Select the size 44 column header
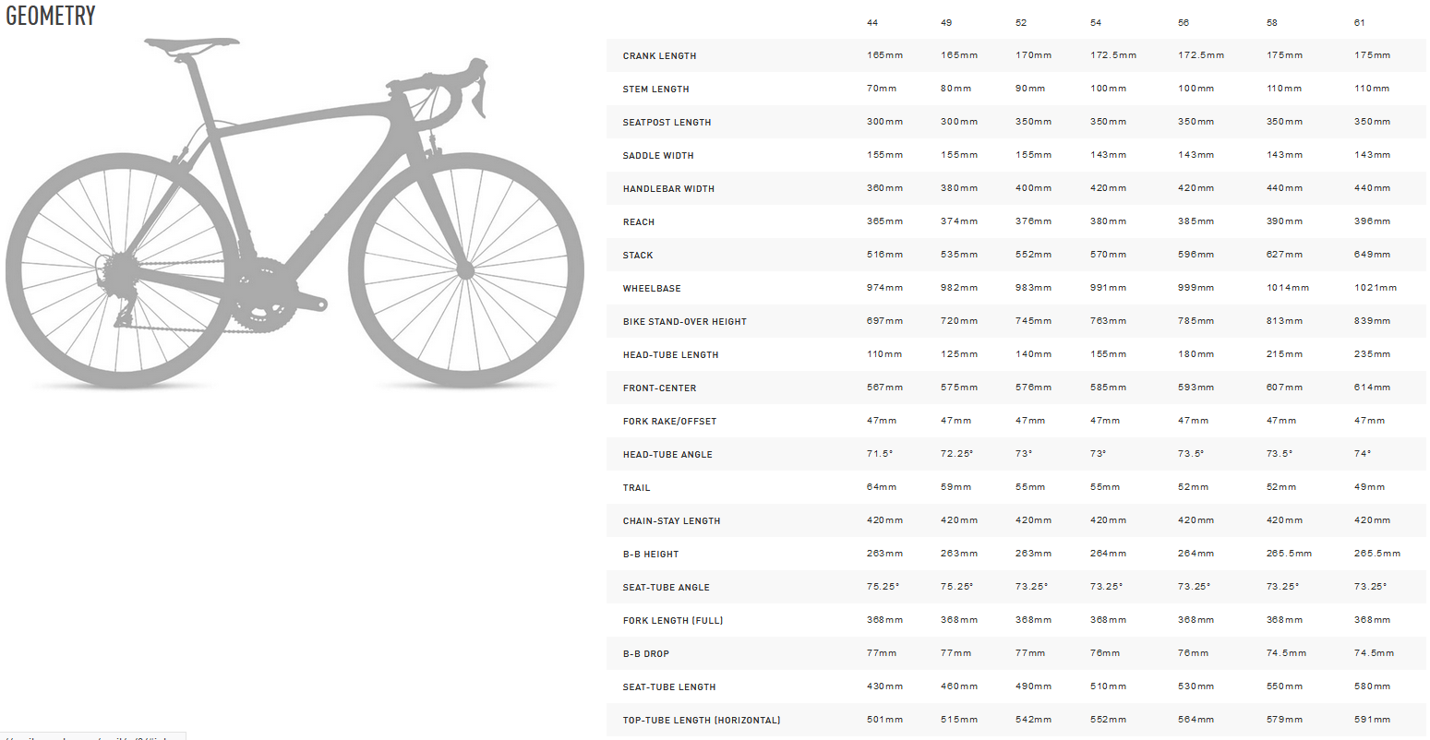Viewport: 1430px width, 740px height. click(872, 22)
